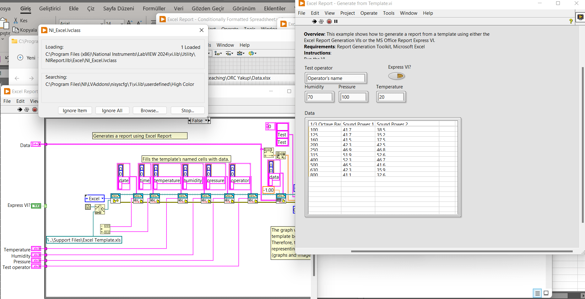Open the Align Objects toolbar dropdown

click(x=218, y=53)
